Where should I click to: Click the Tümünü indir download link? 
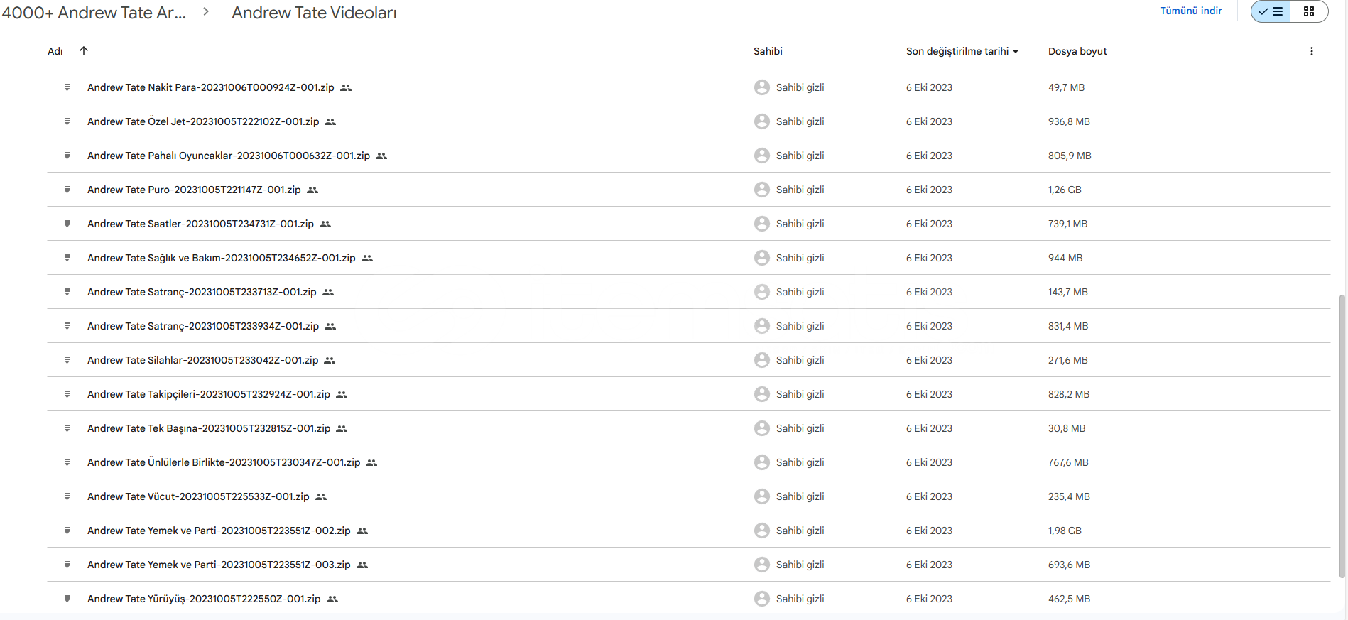[1191, 11]
